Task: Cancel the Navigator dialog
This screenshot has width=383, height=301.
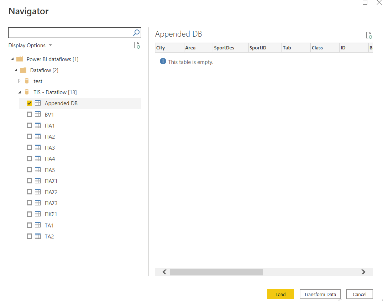Action: (x=360, y=294)
